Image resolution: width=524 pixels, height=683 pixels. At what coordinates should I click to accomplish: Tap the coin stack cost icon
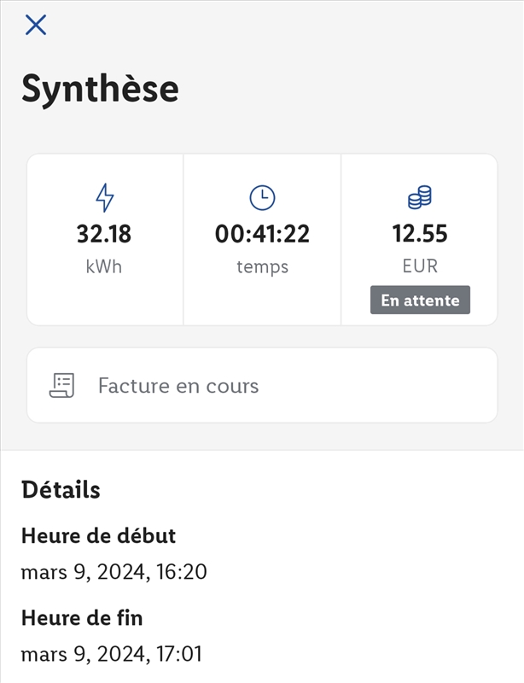(x=418, y=197)
